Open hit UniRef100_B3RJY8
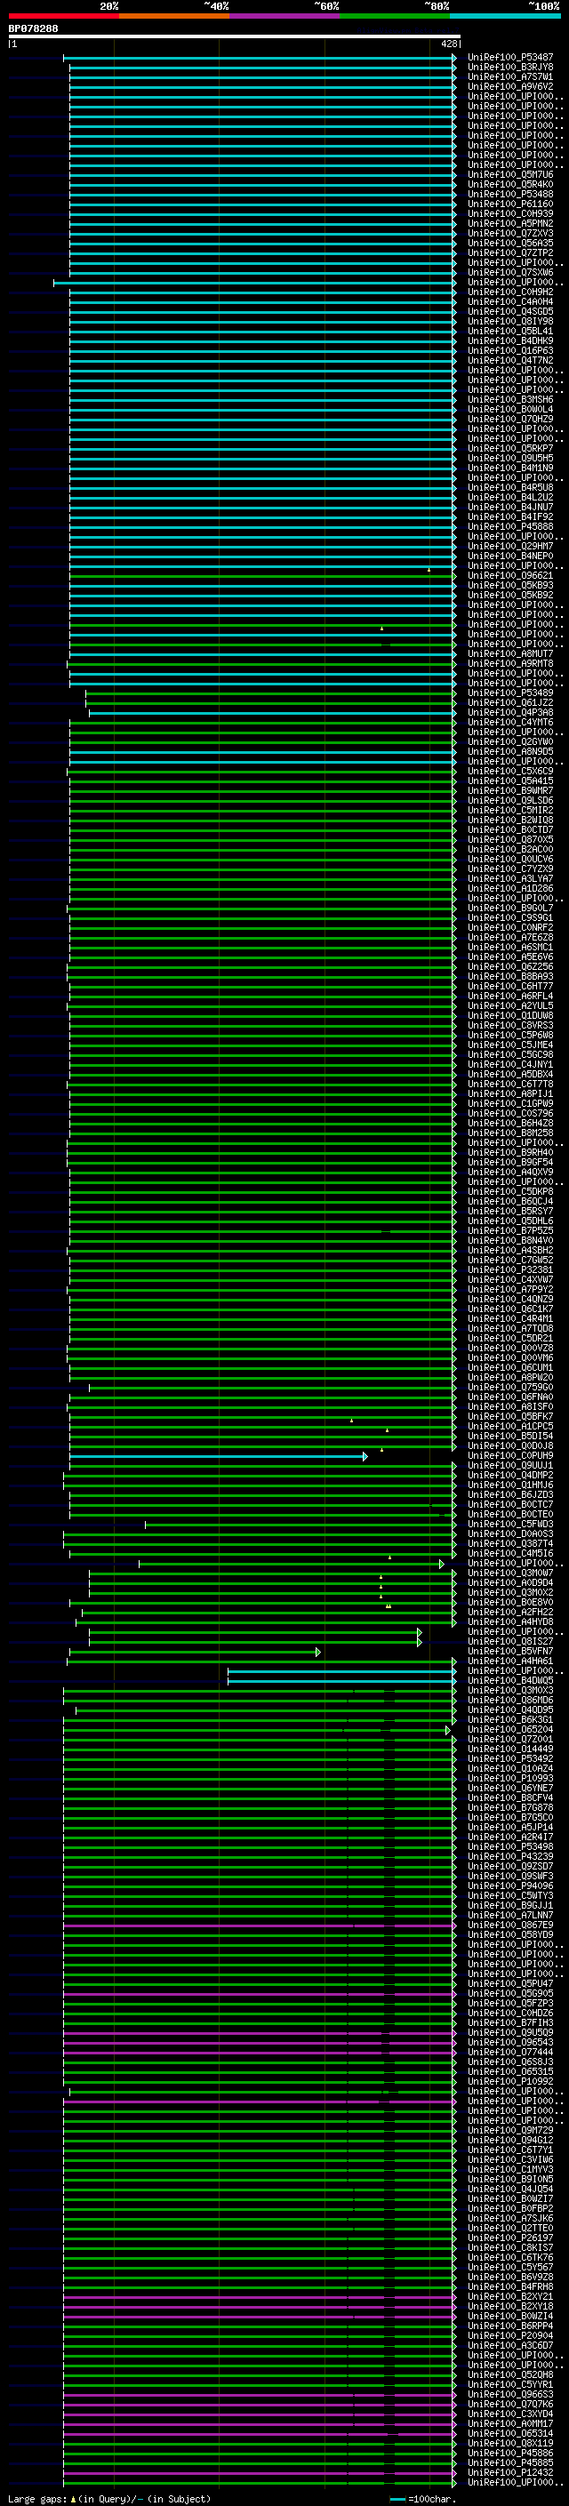Viewport: 569px width, 2506px height. [x=509, y=68]
